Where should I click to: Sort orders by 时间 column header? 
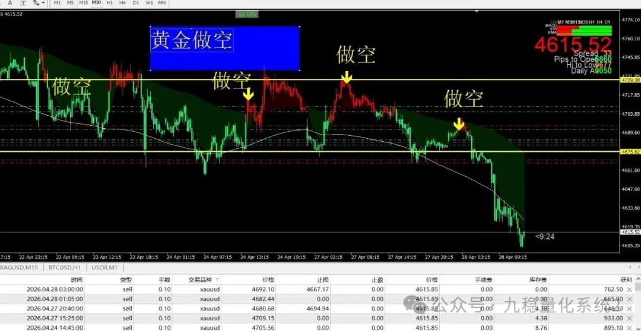[77, 280]
